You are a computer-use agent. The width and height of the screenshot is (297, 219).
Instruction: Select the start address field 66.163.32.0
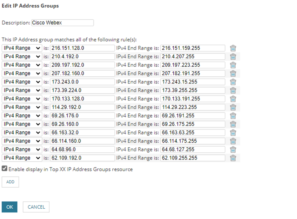coord(82,133)
